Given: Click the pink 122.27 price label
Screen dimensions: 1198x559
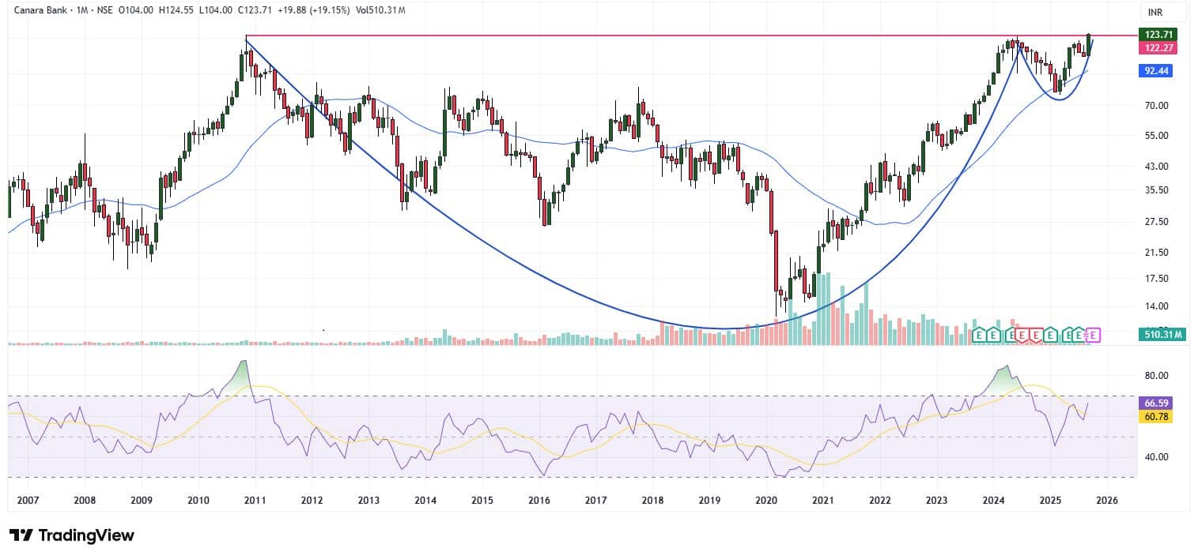Looking at the screenshot, I should coord(1156,48).
